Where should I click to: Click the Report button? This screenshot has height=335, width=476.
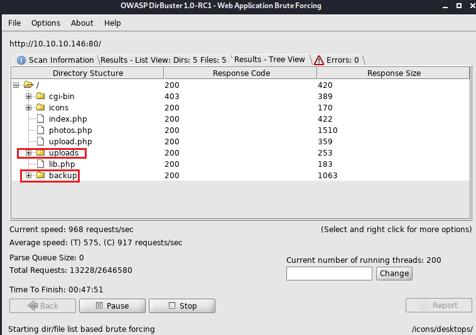coord(439,305)
